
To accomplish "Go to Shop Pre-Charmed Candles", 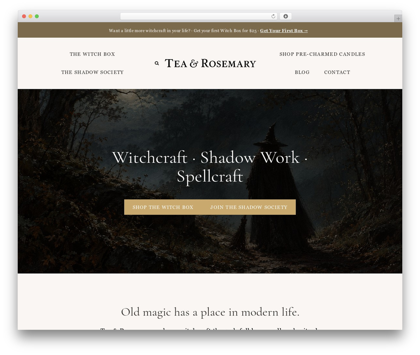I will pyautogui.click(x=322, y=54).
